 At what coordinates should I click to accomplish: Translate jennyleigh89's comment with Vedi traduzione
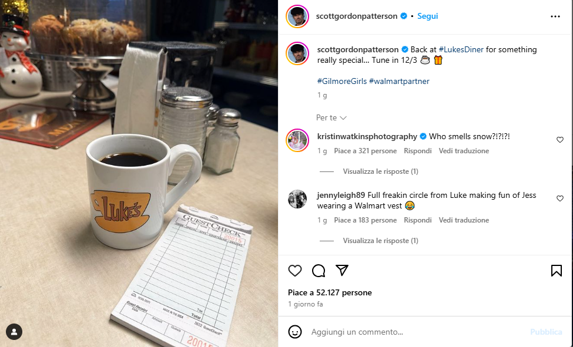pyautogui.click(x=464, y=220)
